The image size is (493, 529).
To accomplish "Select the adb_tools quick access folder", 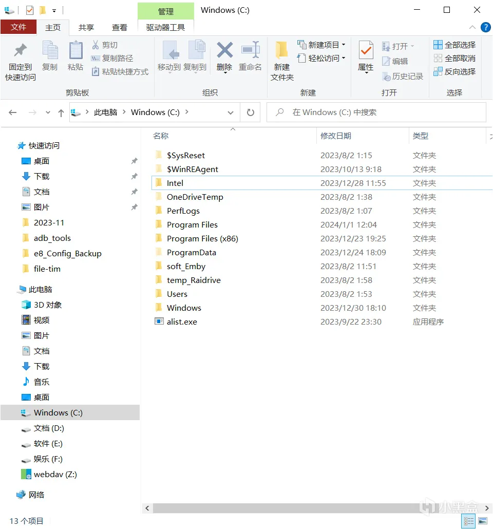I will pos(52,238).
